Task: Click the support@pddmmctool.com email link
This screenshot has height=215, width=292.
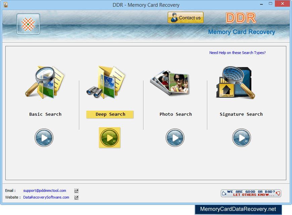Action: pos(45,191)
